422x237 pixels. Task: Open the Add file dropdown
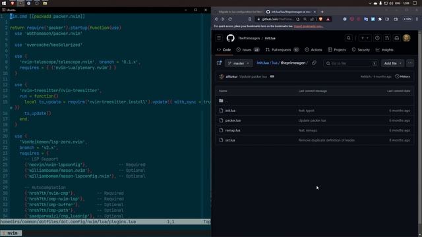click(x=393, y=63)
